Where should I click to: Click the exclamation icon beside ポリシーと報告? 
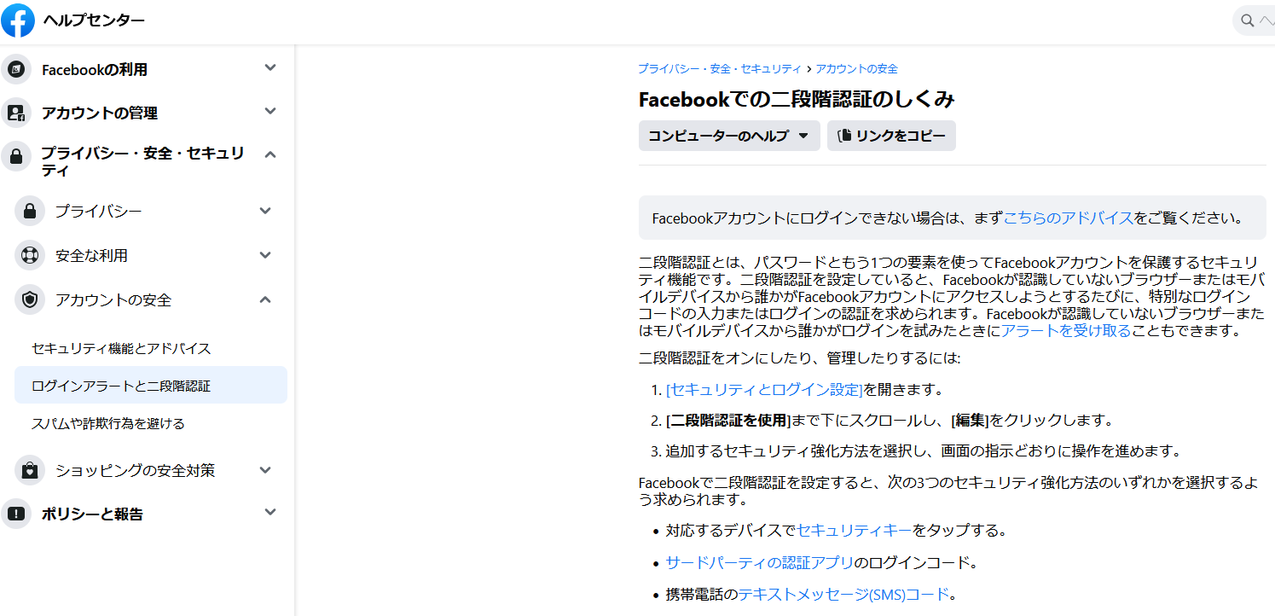click(16, 514)
